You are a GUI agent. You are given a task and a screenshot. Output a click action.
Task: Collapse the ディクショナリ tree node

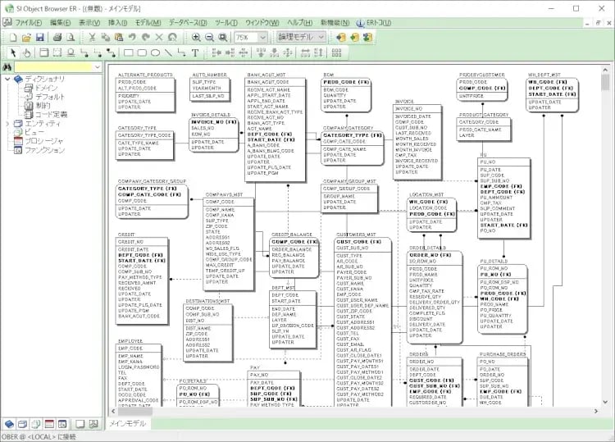pyautogui.click(x=7, y=79)
